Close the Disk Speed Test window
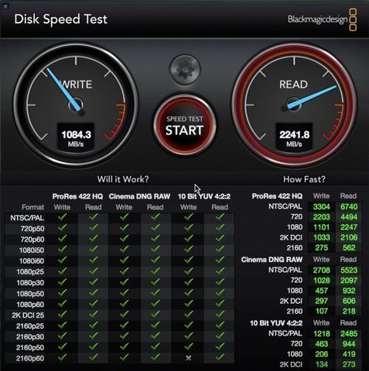The width and height of the screenshot is (369, 371). point(5,6)
